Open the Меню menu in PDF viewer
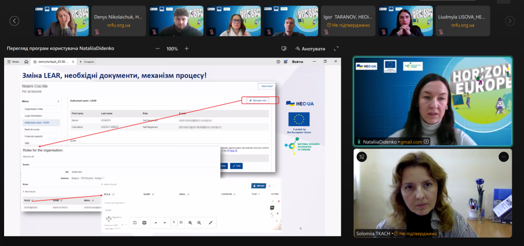 [x=13, y=61]
